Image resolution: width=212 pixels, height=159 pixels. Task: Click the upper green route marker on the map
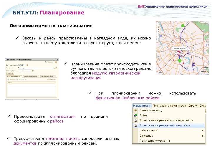point(183,26)
